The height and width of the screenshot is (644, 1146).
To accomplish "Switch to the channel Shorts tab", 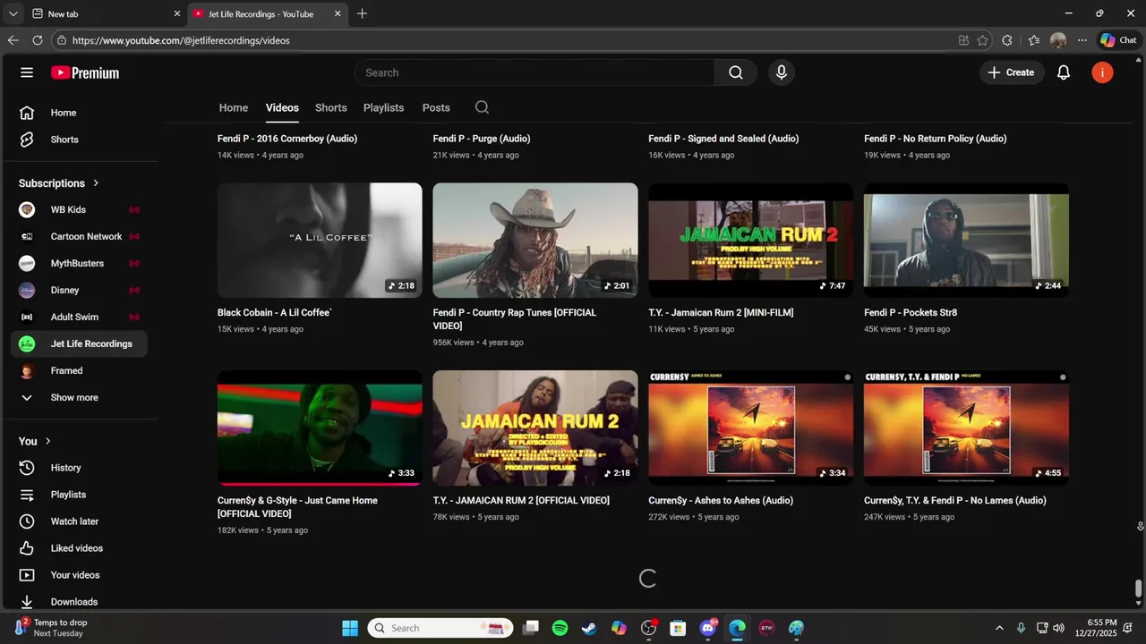I will tap(331, 107).
